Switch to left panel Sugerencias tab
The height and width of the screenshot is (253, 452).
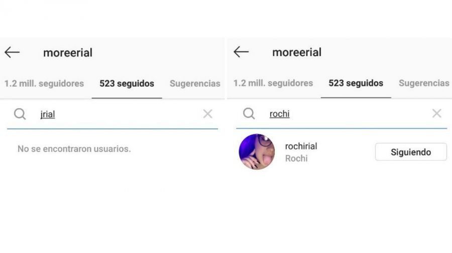point(195,84)
